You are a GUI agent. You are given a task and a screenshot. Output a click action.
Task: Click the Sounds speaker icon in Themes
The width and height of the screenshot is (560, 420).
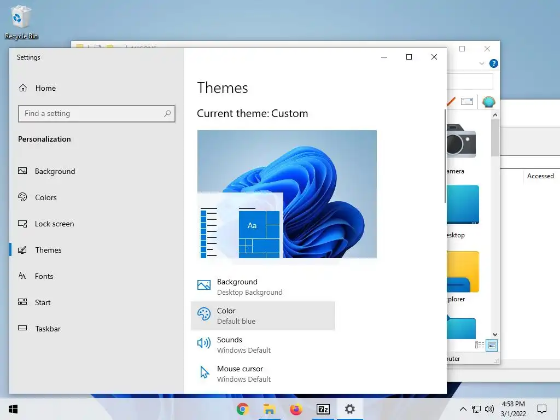click(204, 343)
